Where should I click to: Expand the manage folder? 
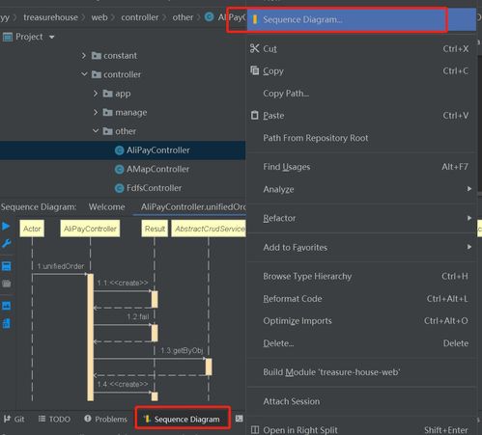point(96,112)
